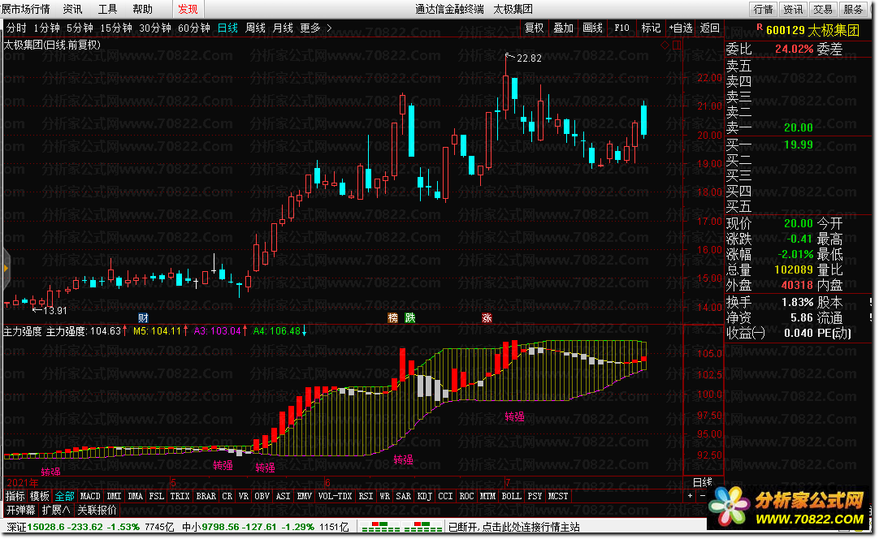This screenshot has width=879, height=539.
Task: Click the 返回 back button
Action: coord(710,28)
